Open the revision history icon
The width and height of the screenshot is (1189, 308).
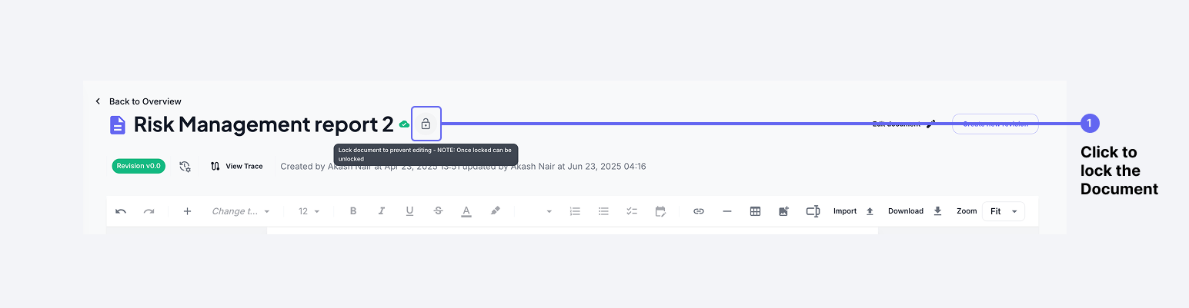point(185,166)
